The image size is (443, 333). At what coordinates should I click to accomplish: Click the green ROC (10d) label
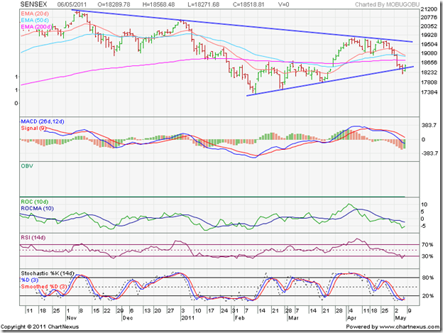tap(36, 204)
